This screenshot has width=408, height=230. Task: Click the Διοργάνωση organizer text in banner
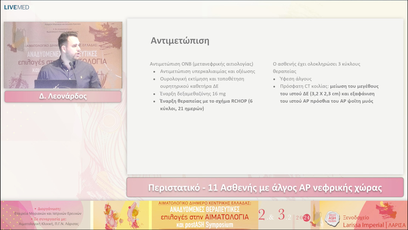click(47, 208)
